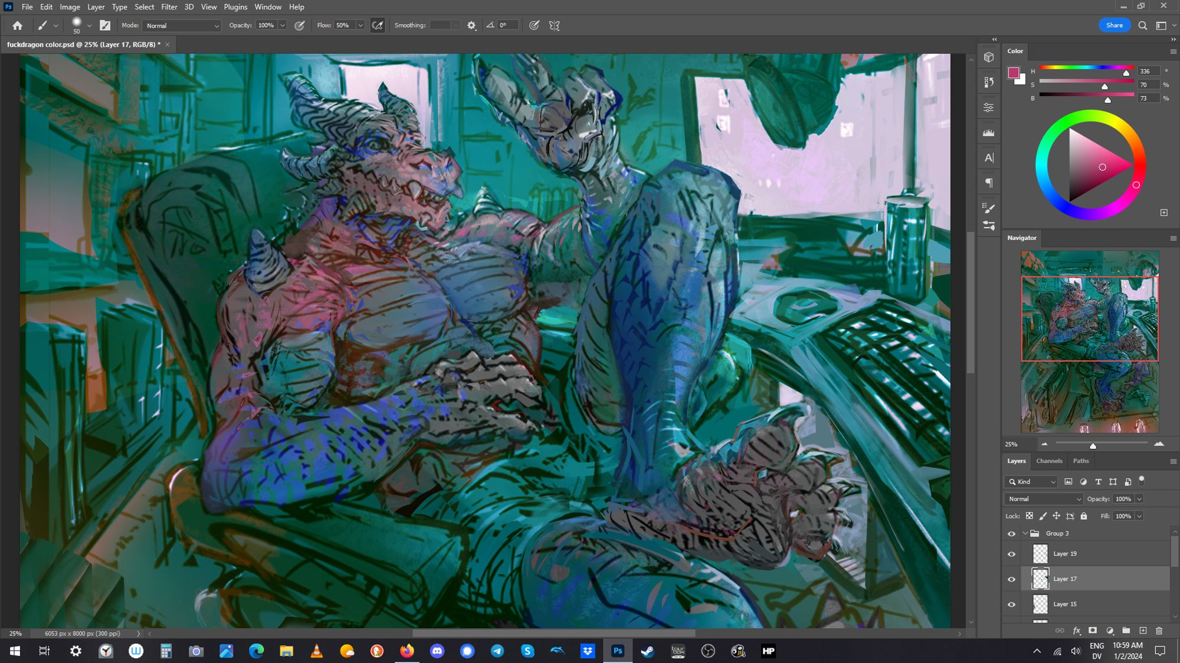Switch to the Channels tab
Image resolution: width=1180 pixels, height=663 pixels.
click(1049, 461)
